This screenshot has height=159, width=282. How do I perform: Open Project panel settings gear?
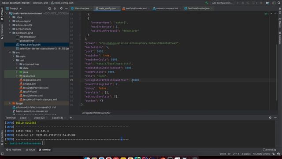click(61, 8)
